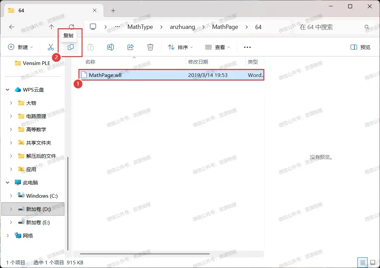Image resolution: width=380 pixels, height=268 pixels.
Task: Click the Copy icon in toolbar
Action: point(70,47)
